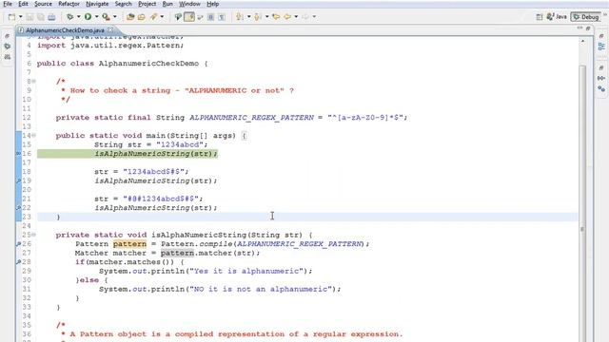The image size is (609, 342).
Task: Open the Edit menu
Action: pyautogui.click(x=23, y=4)
